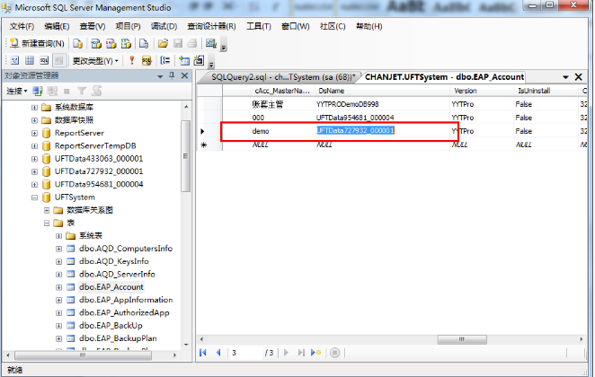Screen dimensions: 595x377
Task: Click the Database Engine Query icon
Action: coord(78,44)
